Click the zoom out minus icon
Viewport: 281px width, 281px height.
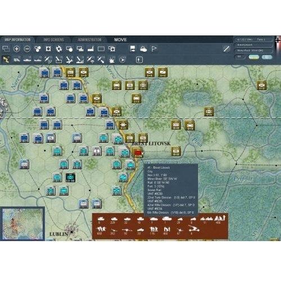pos(27,49)
